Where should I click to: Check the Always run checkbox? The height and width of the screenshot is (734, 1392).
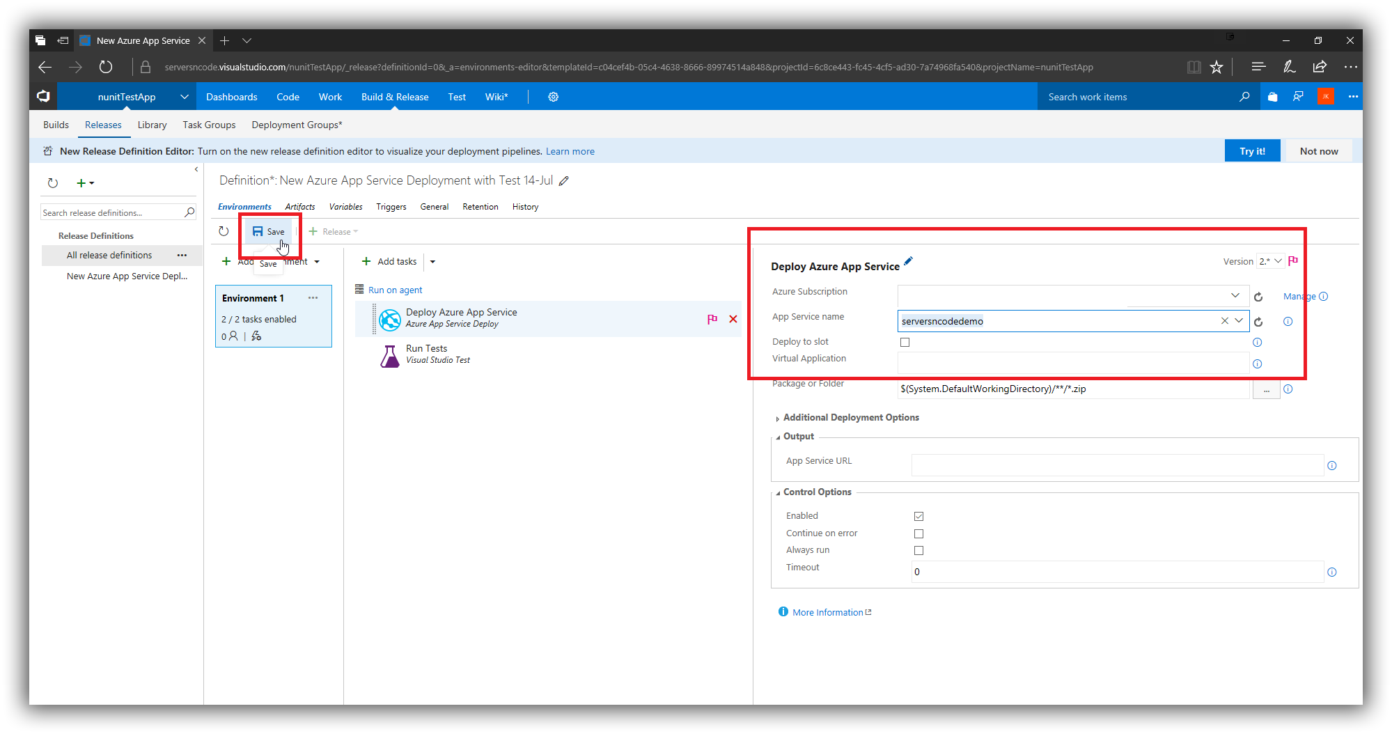[918, 550]
